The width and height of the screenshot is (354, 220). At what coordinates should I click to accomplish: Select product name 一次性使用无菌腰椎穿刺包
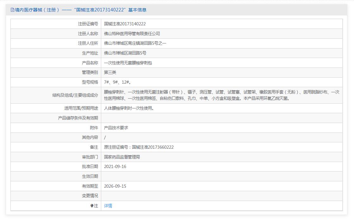coord(128,63)
